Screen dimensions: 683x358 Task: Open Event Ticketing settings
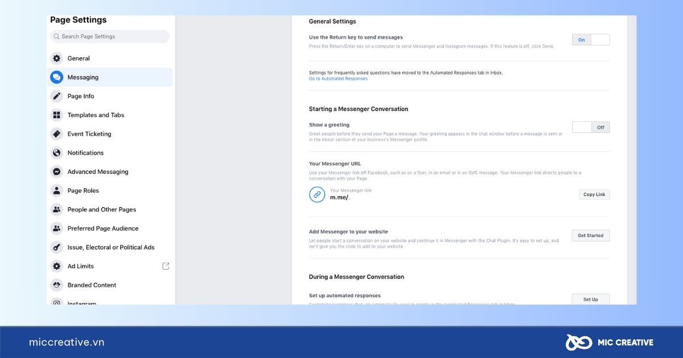tap(110, 134)
